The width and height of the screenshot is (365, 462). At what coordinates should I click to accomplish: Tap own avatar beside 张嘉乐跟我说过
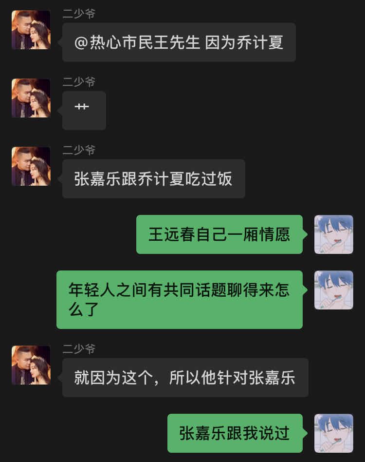(334, 433)
